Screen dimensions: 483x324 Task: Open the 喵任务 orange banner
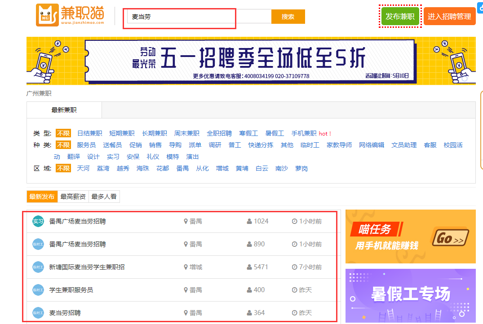(411, 236)
